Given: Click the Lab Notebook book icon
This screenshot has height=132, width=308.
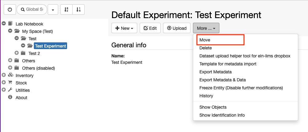Looking at the screenshot, I should 10,24.
